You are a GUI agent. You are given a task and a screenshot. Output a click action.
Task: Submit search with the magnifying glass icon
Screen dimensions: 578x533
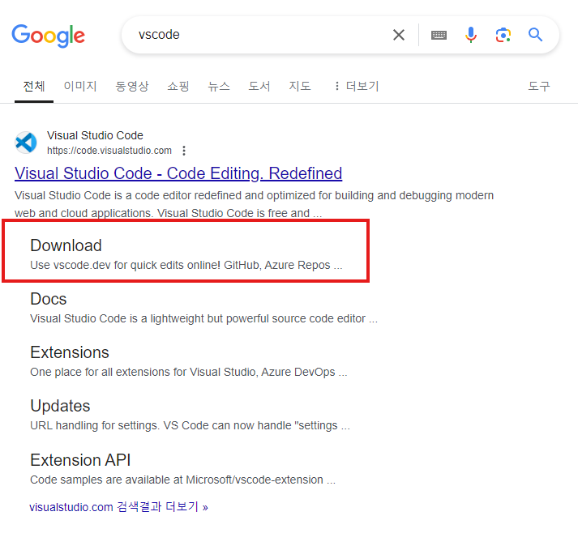[535, 35]
